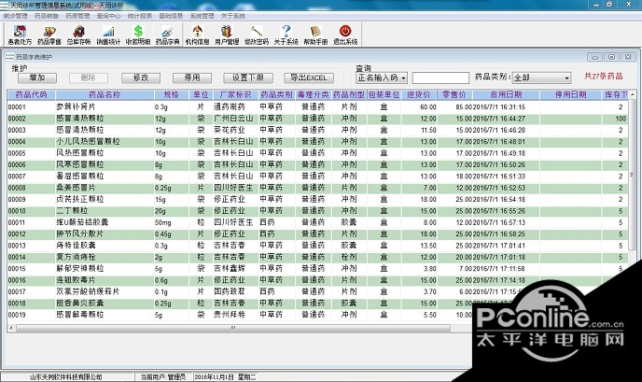Select row 风热感冒颗粒 code 00005
This screenshot has width=642, height=382.
click(317, 153)
